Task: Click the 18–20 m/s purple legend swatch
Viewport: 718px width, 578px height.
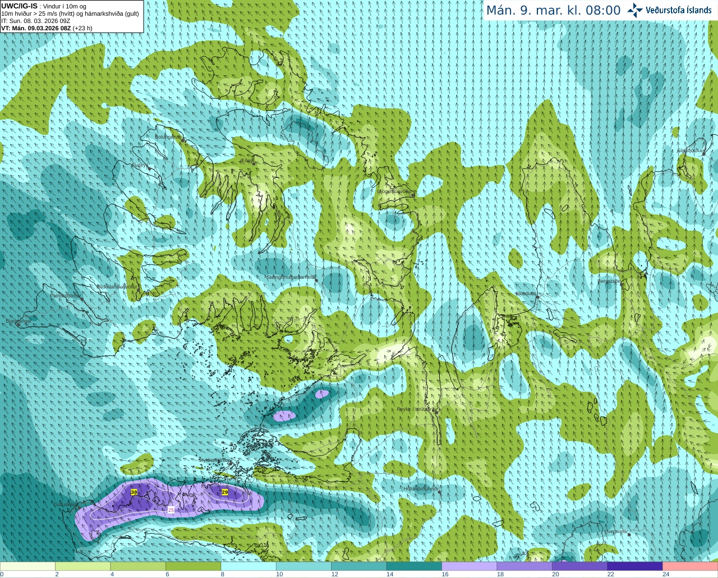Action: coord(524,566)
